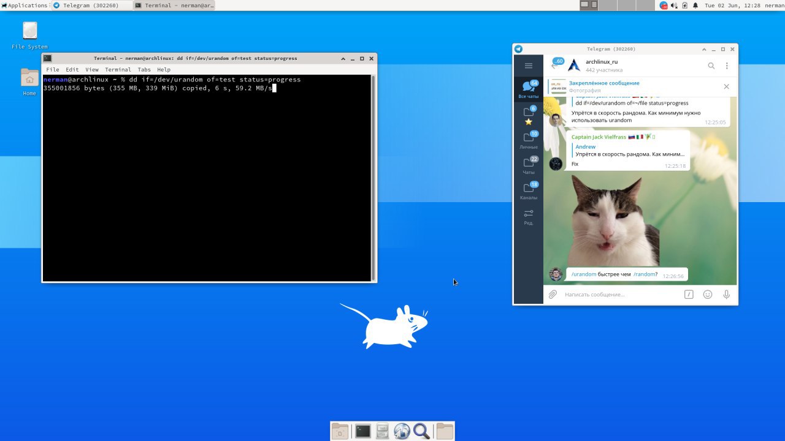The image size is (785, 441).
Task: Open the terminal View menu
Action: coord(92,70)
